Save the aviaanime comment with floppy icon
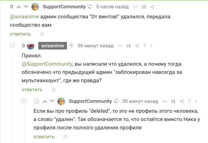The width and height of the screenshot is (208, 143). click(x=128, y=46)
